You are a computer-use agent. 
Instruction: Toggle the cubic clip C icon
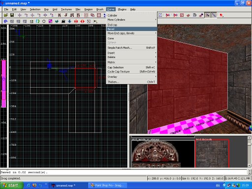pos(182,15)
